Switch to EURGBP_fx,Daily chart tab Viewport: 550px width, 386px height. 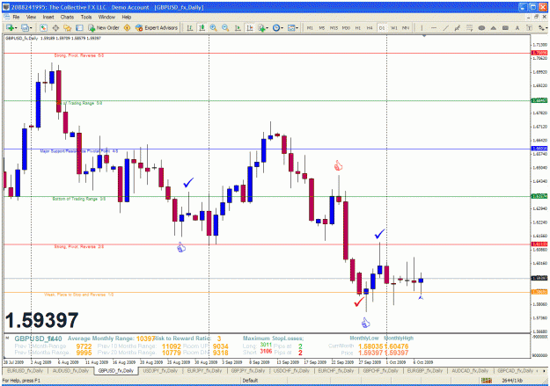click(x=424, y=370)
